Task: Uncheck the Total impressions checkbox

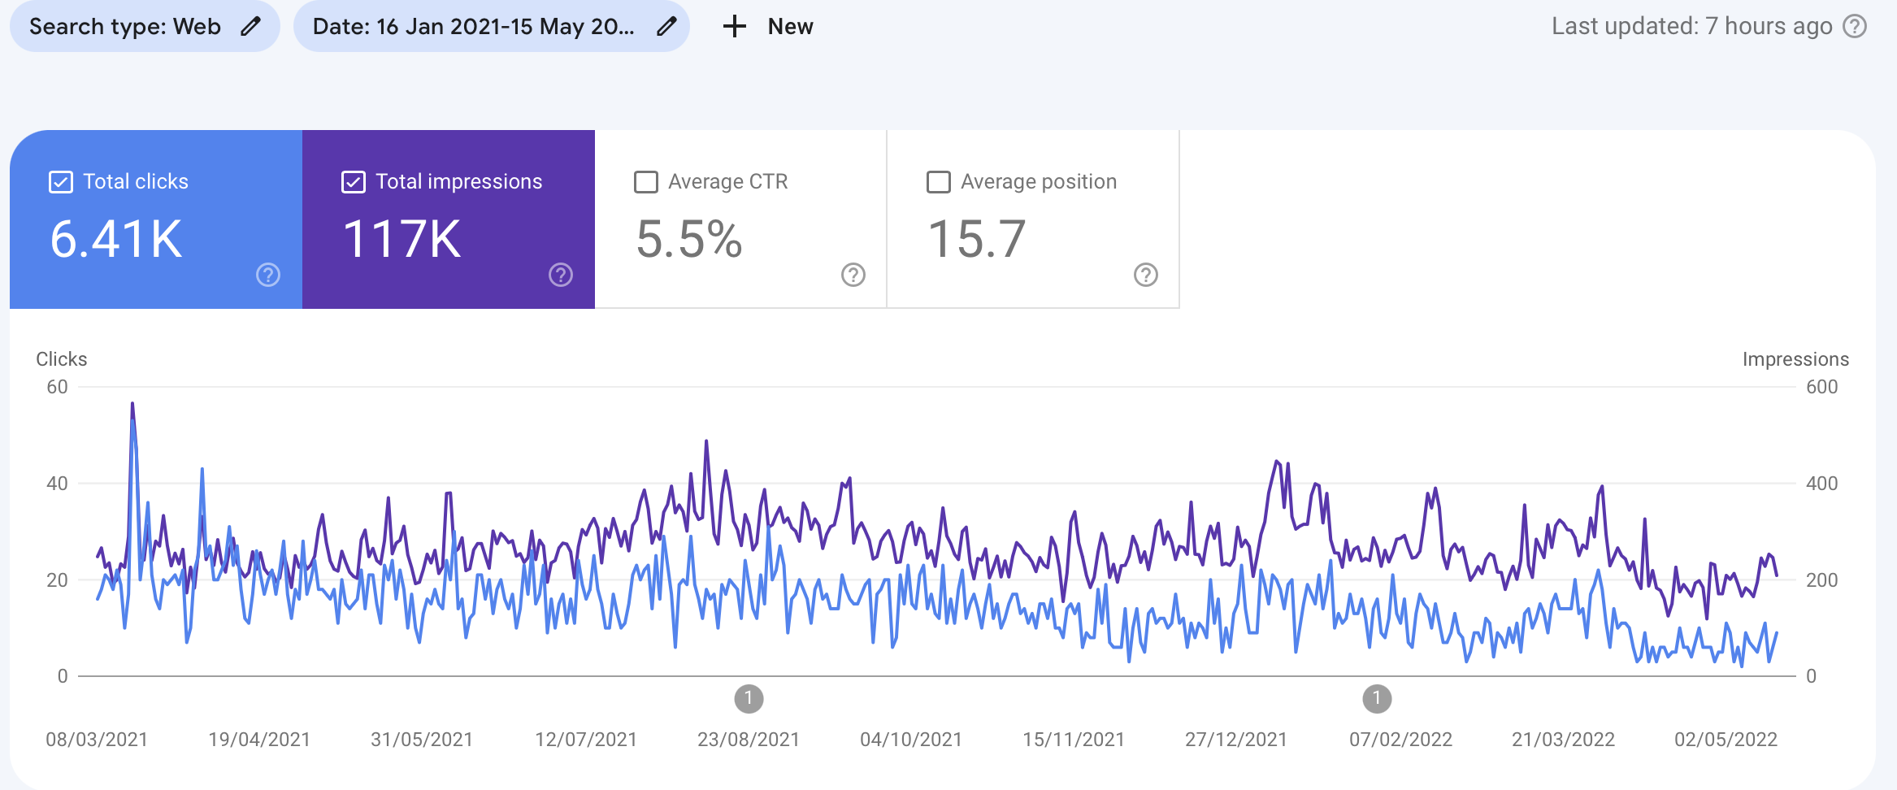Action: 354,182
